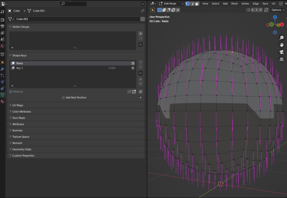Open shape key specials dropdown menu
This screenshot has height=198, width=287.
[x=140, y=73]
